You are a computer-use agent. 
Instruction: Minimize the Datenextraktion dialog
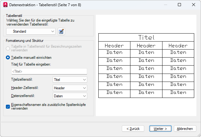pos(166,5)
